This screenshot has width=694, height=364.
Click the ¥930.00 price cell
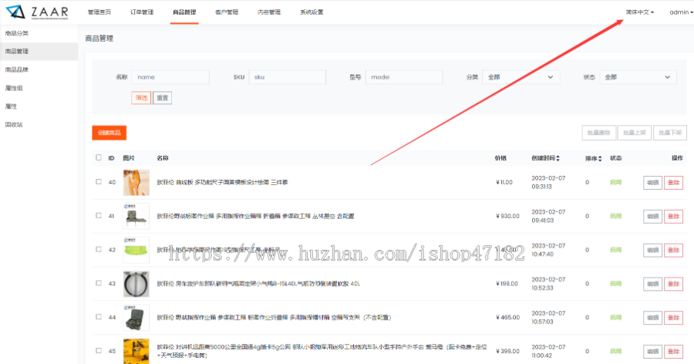tap(507, 216)
